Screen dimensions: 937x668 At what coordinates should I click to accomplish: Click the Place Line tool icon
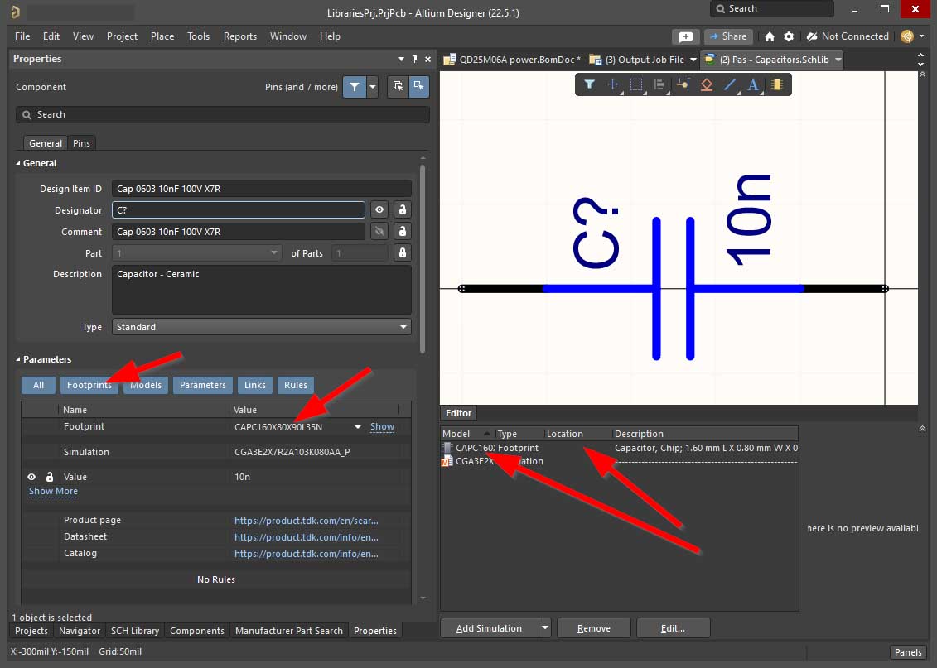(730, 84)
